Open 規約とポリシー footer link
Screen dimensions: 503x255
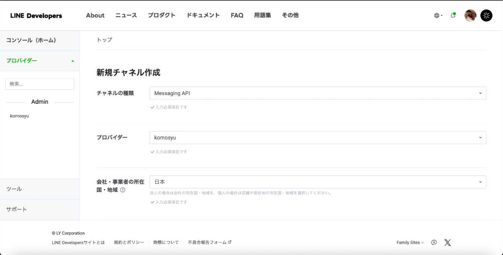pos(129,242)
